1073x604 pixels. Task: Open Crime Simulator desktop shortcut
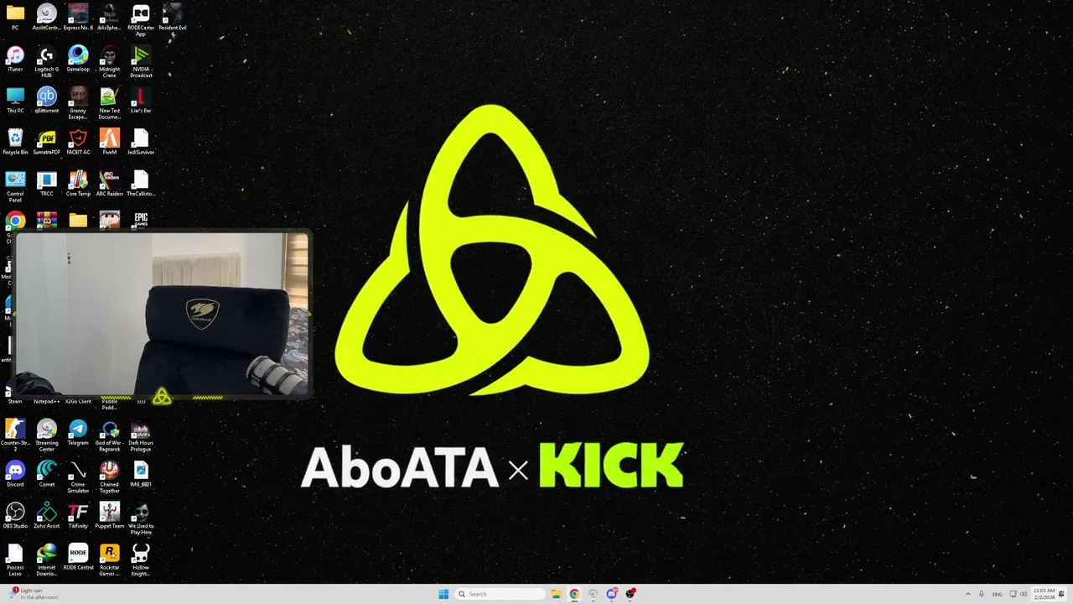(78, 476)
